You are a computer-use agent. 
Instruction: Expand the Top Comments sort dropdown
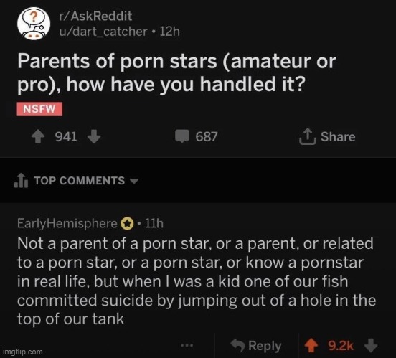[134, 181]
